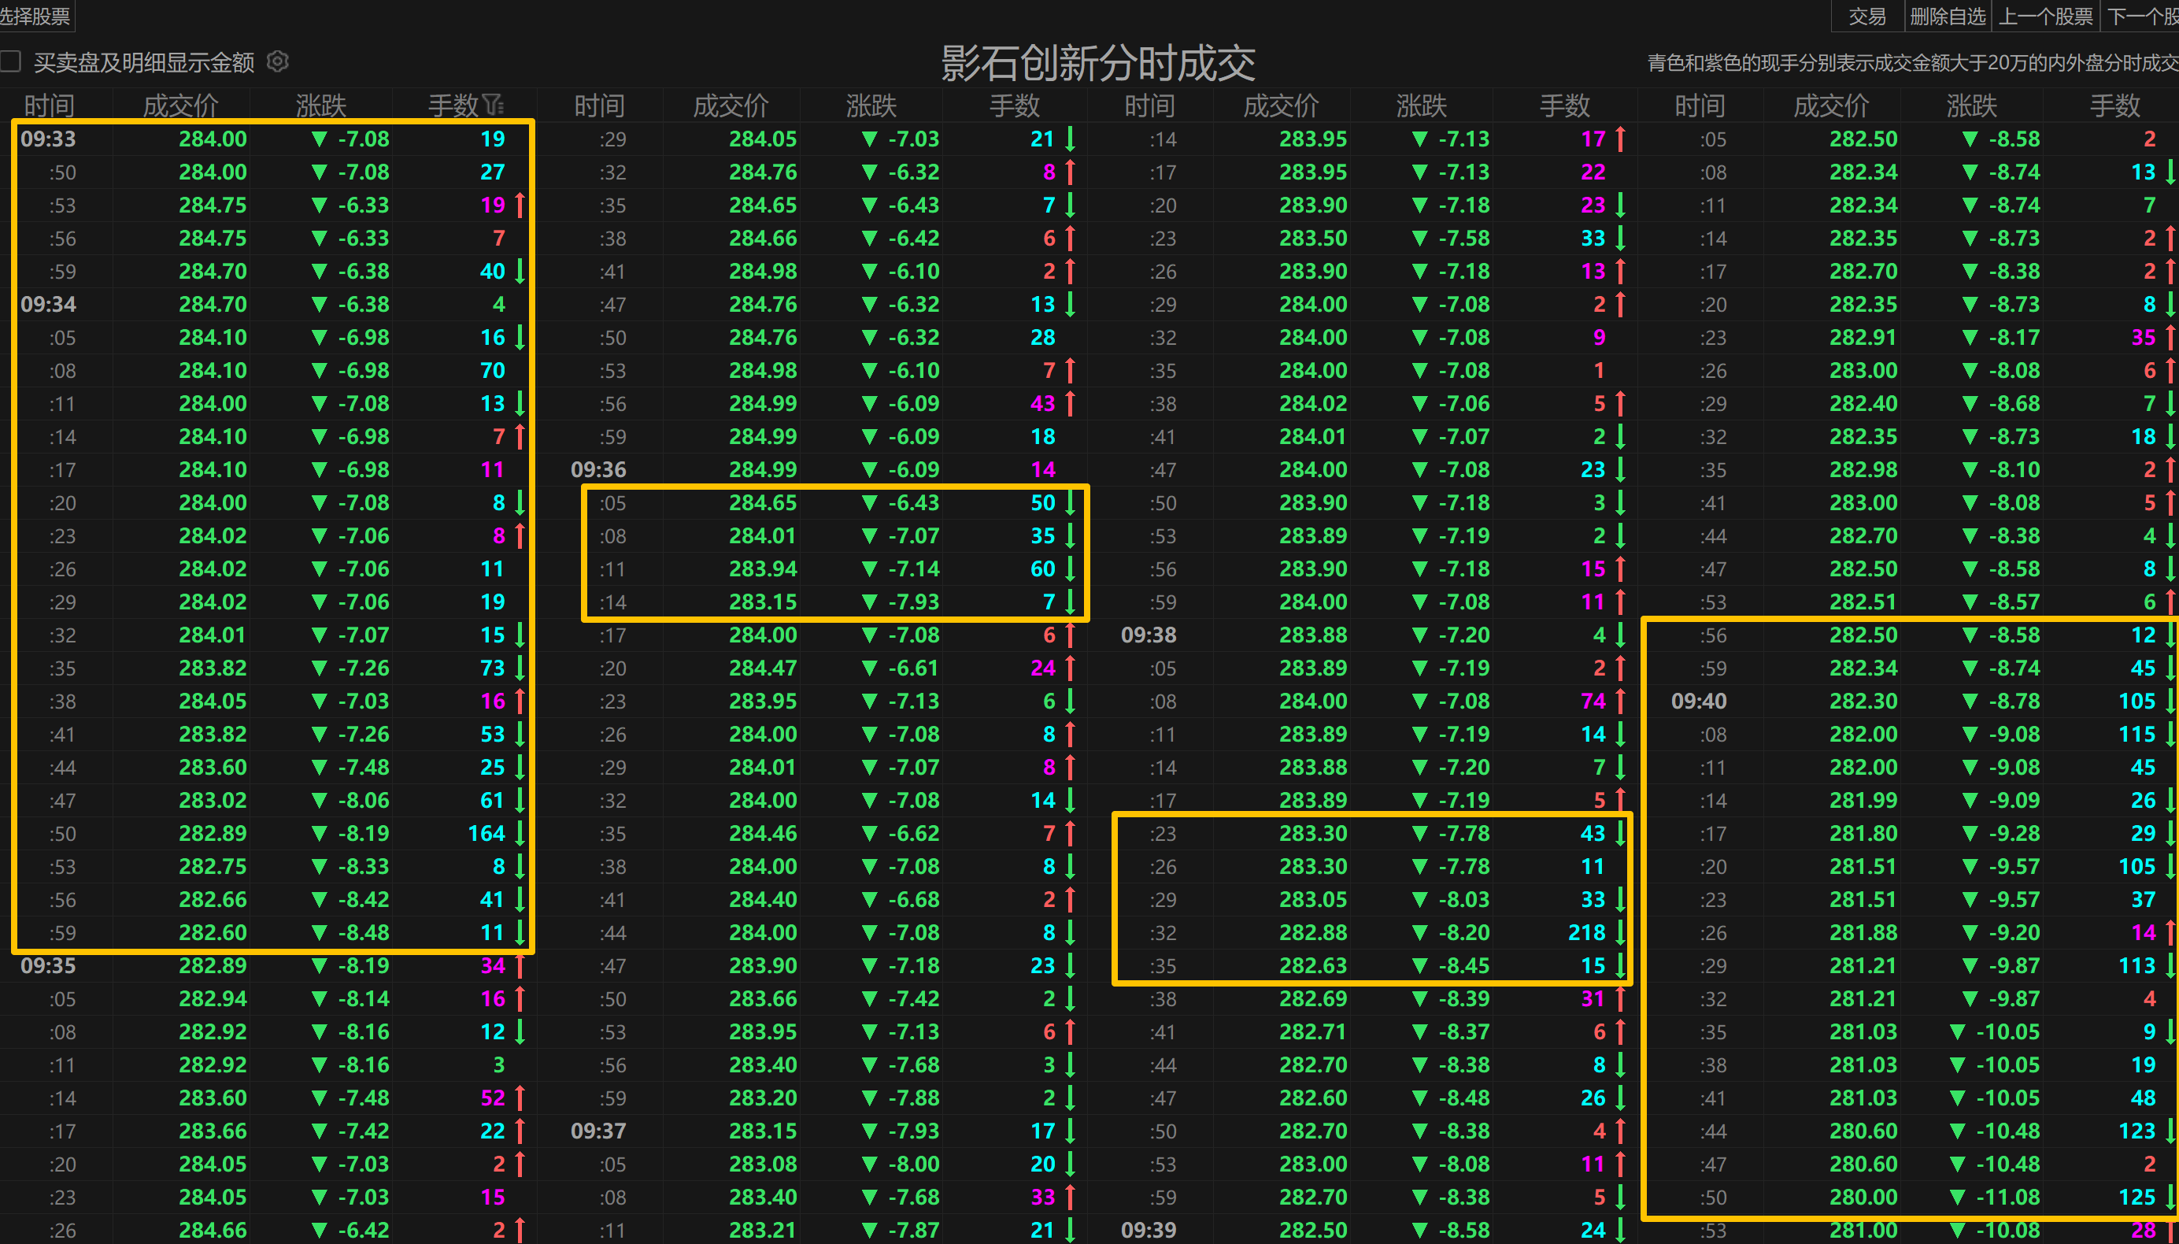Select the 09:40 row priced 282.30
The image size is (2179, 1244).
(x=1863, y=702)
